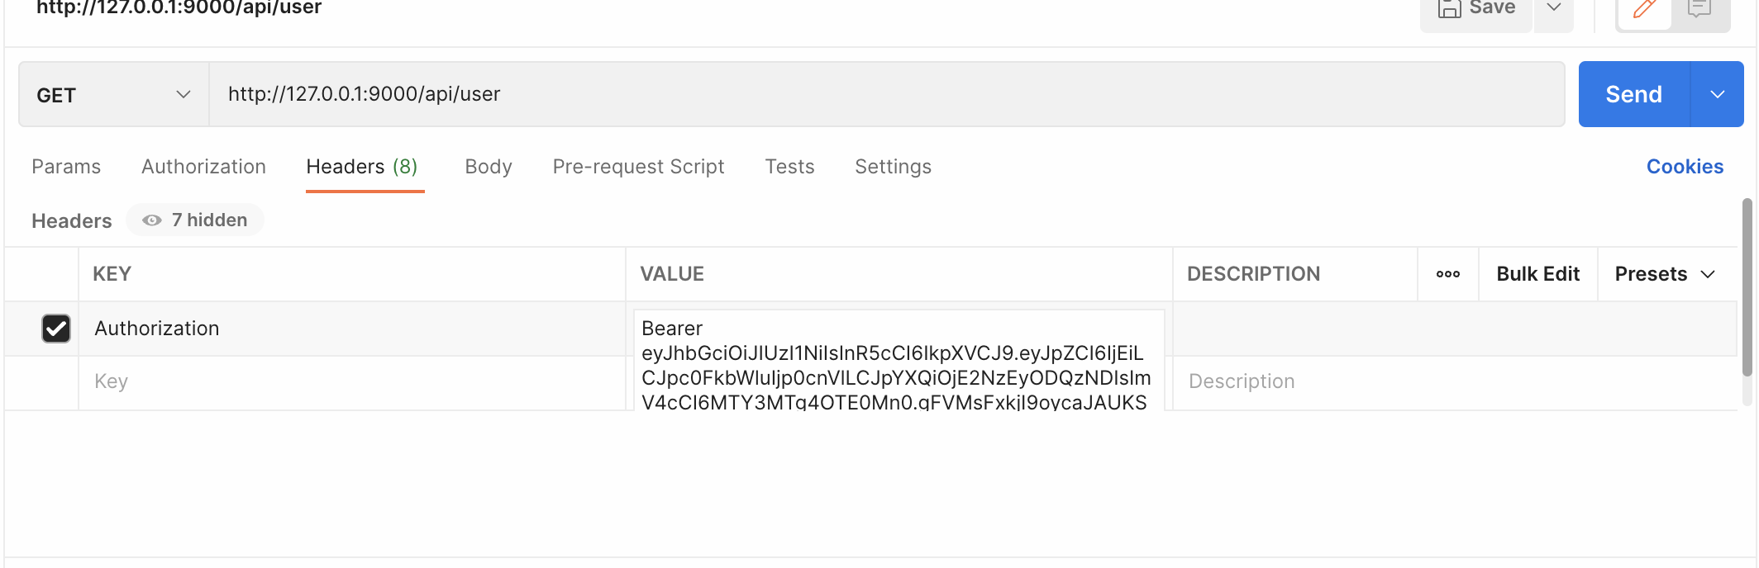Switch to the Body tab

[488, 166]
